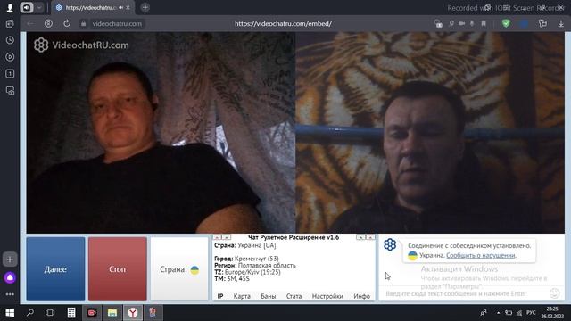The height and width of the screenshot is (321, 571).
Task: Open the Карта tab
Action: tap(242, 296)
